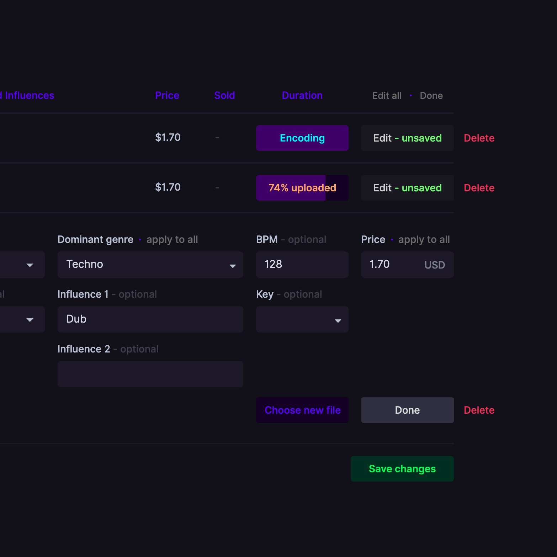Sort by Sold column header
Screen dimensions: 557x557
224,95
